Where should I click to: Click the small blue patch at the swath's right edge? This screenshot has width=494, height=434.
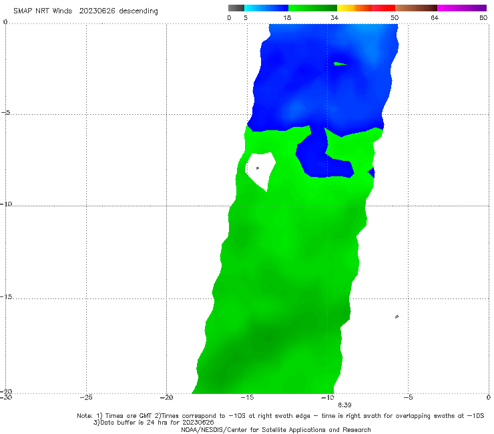pyautogui.click(x=372, y=173)
